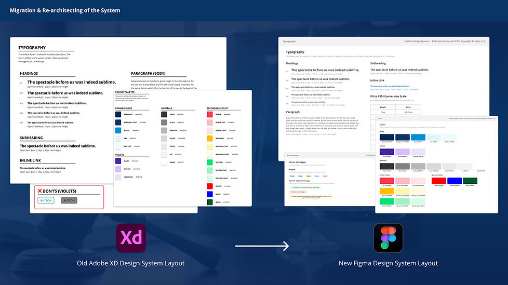Click the outlined BUTTON in the Don'ts box
508x285 pixels.
click(x=46, y=200)
